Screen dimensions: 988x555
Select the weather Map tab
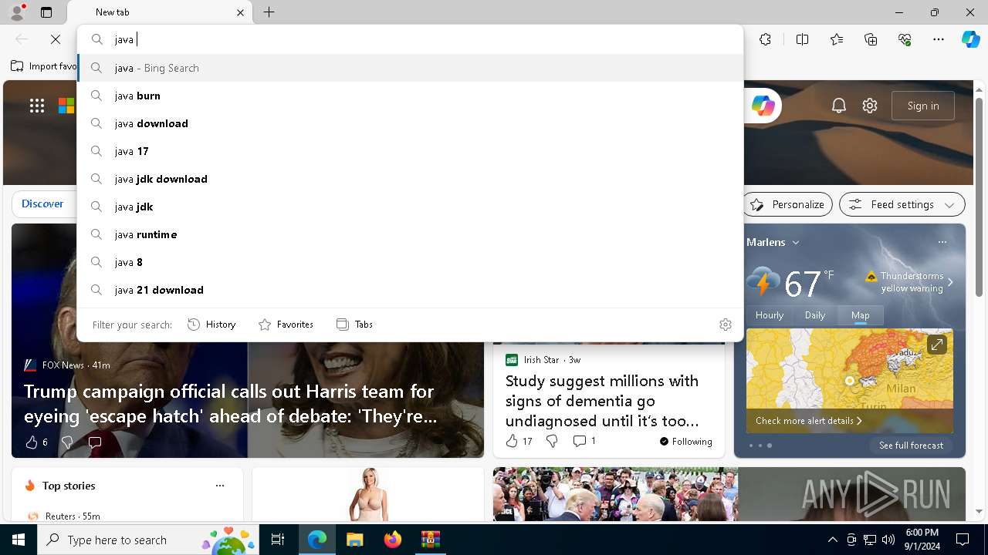pyautogui.click(x=861, y=314)
